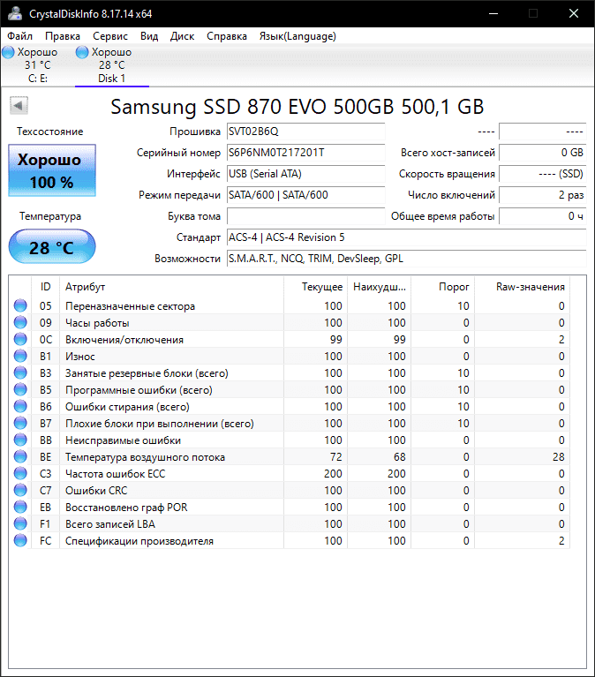Open the Язык(Language) menu

coord(297,36)
